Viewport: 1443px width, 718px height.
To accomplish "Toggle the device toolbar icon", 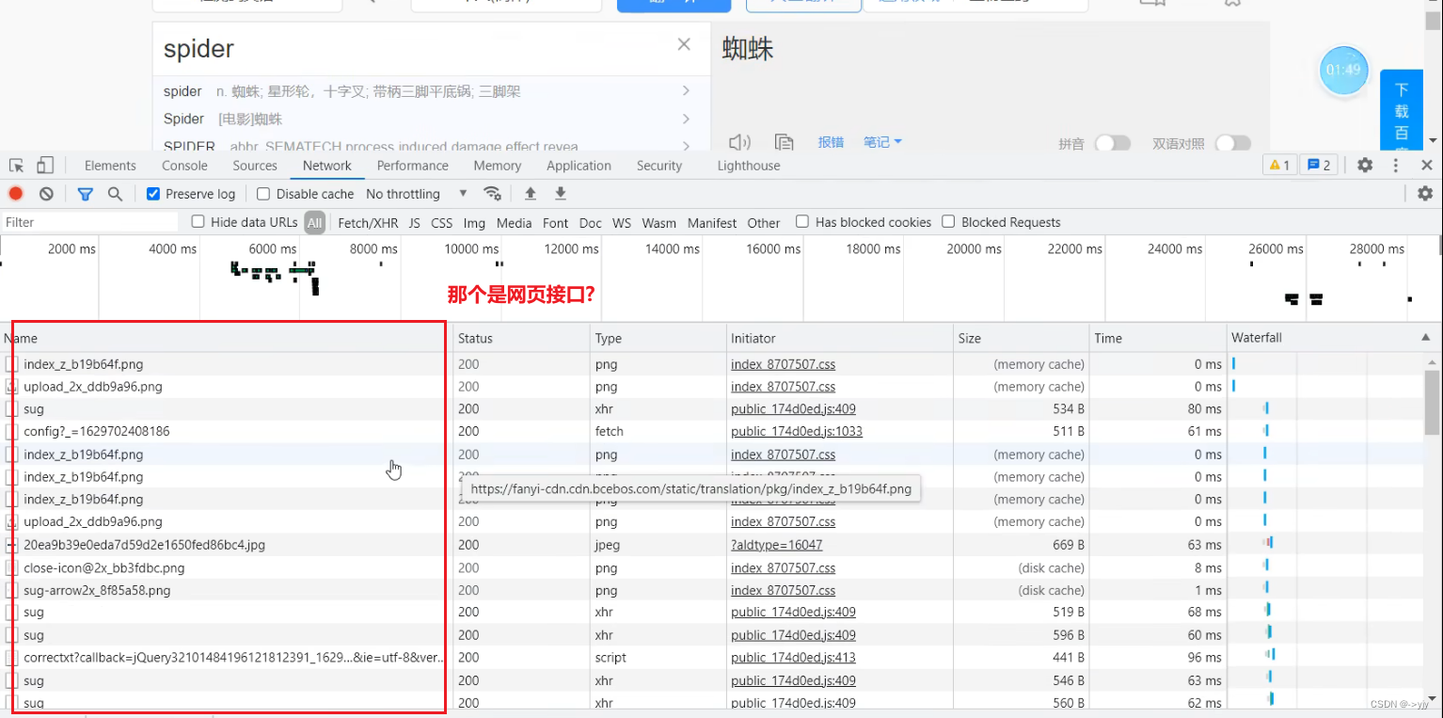I will pos(43,165).
